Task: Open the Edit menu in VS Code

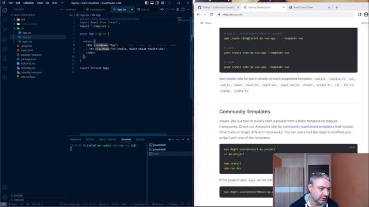Action: coord(18,3)
